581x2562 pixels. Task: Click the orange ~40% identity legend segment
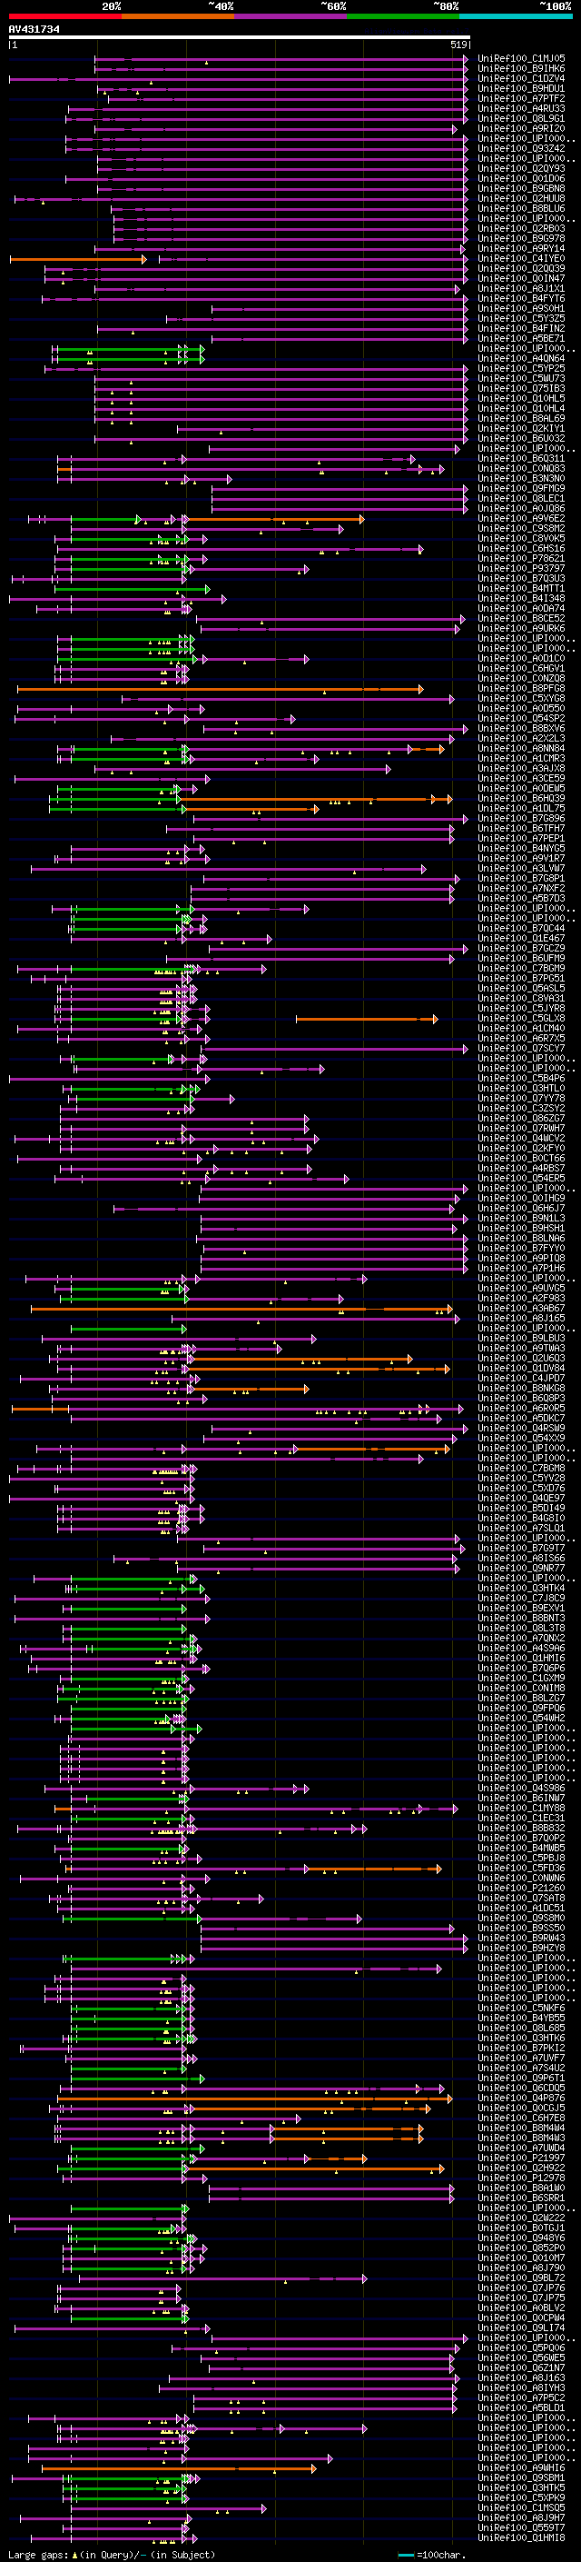point(178,16)
